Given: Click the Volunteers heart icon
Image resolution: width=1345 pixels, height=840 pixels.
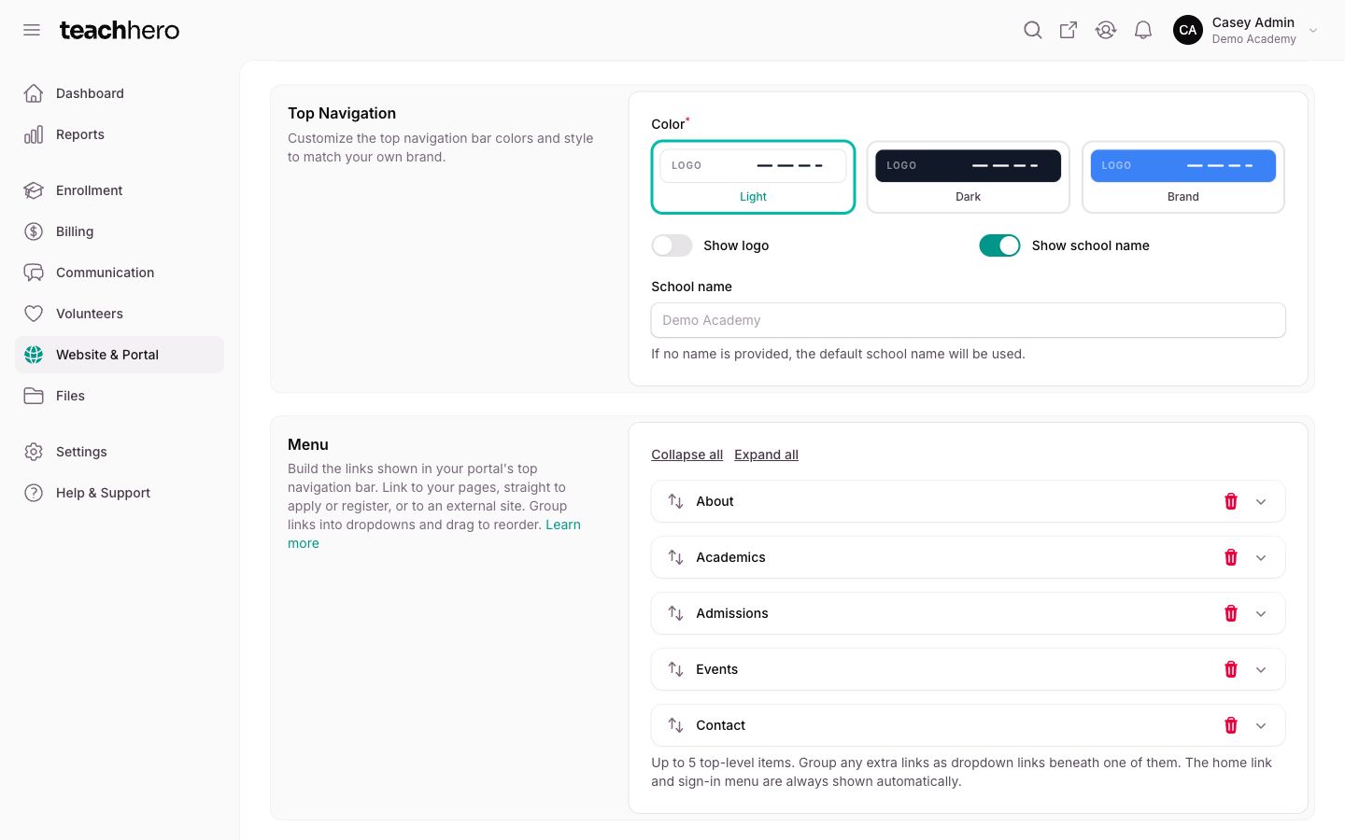Looking at the screenshot, I should 34,314.
